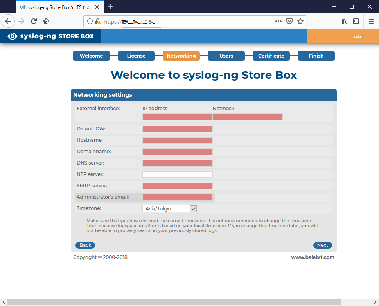Click the scroll right arrow
This screenshot has width=379, height=306.
click(375, 302)
